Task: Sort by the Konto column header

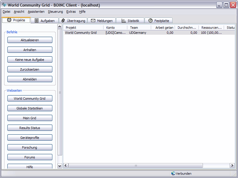Action: [x=115, y=28]
